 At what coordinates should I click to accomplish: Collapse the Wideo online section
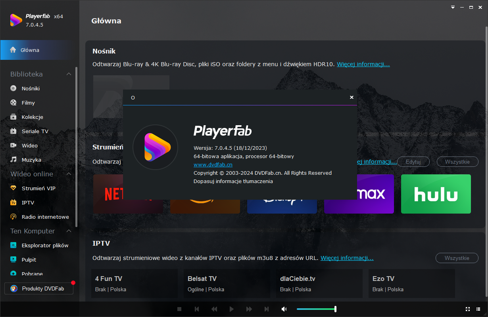[69, 174]
